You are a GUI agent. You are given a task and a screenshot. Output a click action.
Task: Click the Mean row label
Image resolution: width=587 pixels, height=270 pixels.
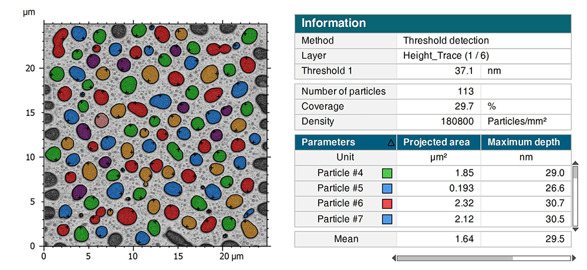coord(346,239)
